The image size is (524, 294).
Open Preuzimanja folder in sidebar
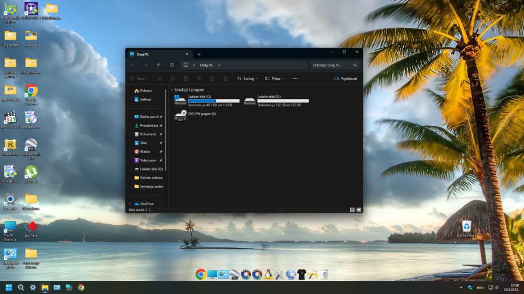[x=148, y=125]
